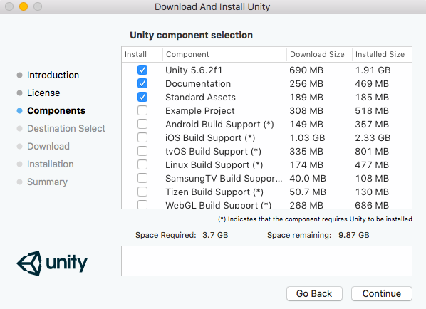Uncheck the Documentation checkbox

point(142,83)
